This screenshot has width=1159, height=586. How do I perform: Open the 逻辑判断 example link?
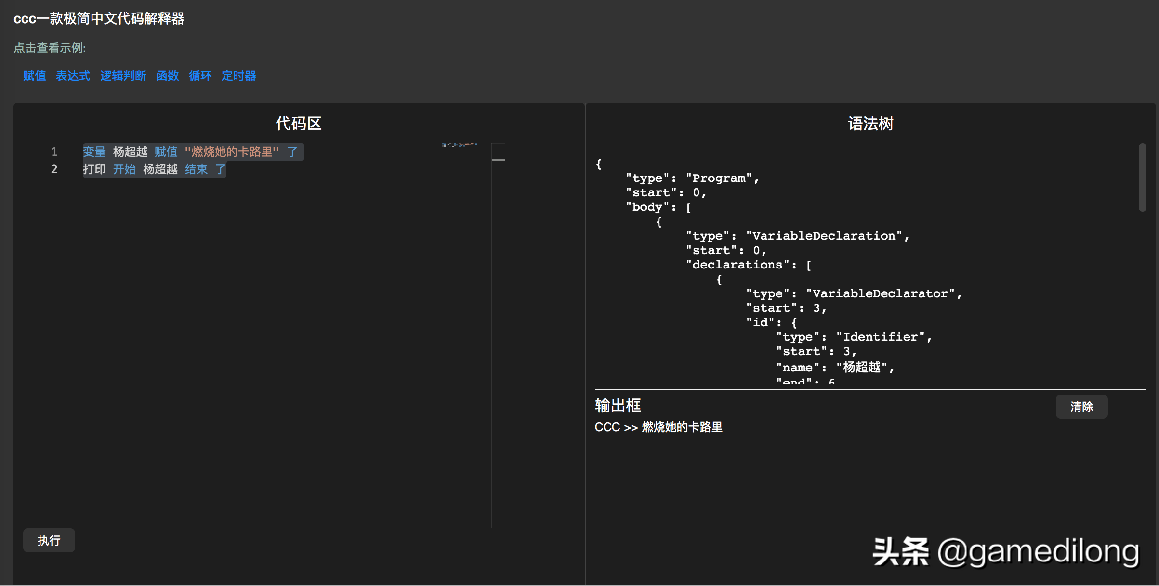(x=123, y=76)
